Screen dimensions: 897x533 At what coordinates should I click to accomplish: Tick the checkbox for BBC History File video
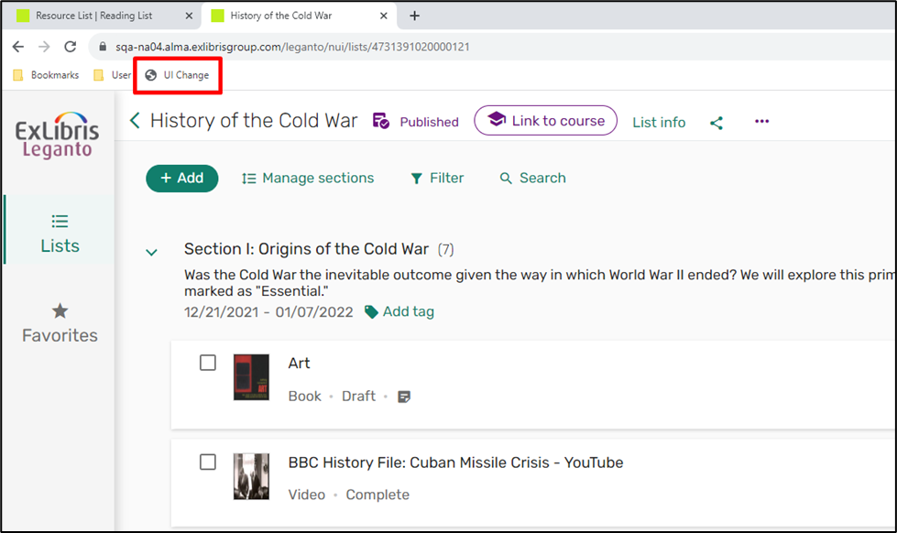[208, 462]
